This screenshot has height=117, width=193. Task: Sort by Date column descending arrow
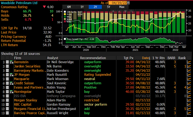point(149,58)
